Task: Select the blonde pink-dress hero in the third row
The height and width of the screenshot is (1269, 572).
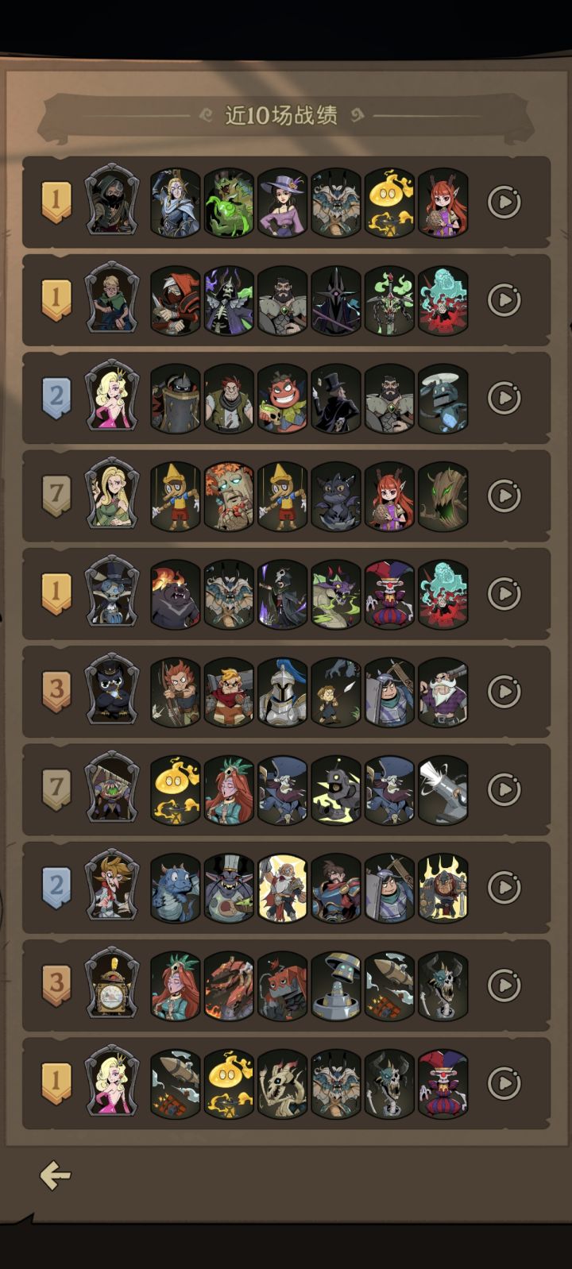Action: [x=112, y=395]
